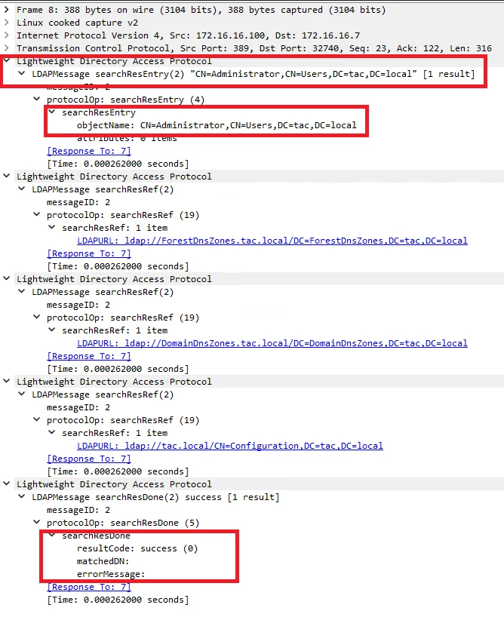Collapse LDAP protocol header above searchResDone message
Image resolution: width=504 pixels, height=617 pixels.
6,484
